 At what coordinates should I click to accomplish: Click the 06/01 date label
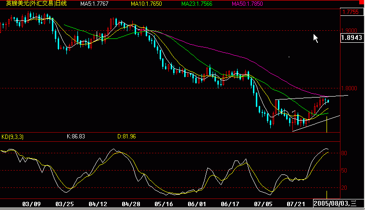[197, 204]
